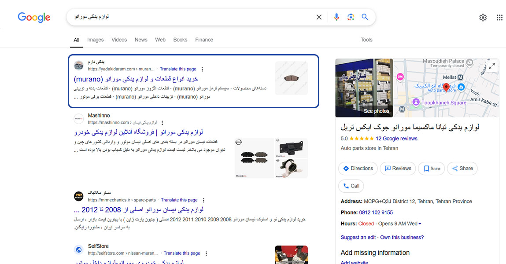Switch to the Videos tab
Viewport: 506px width, 264px height.
(119, 40)
